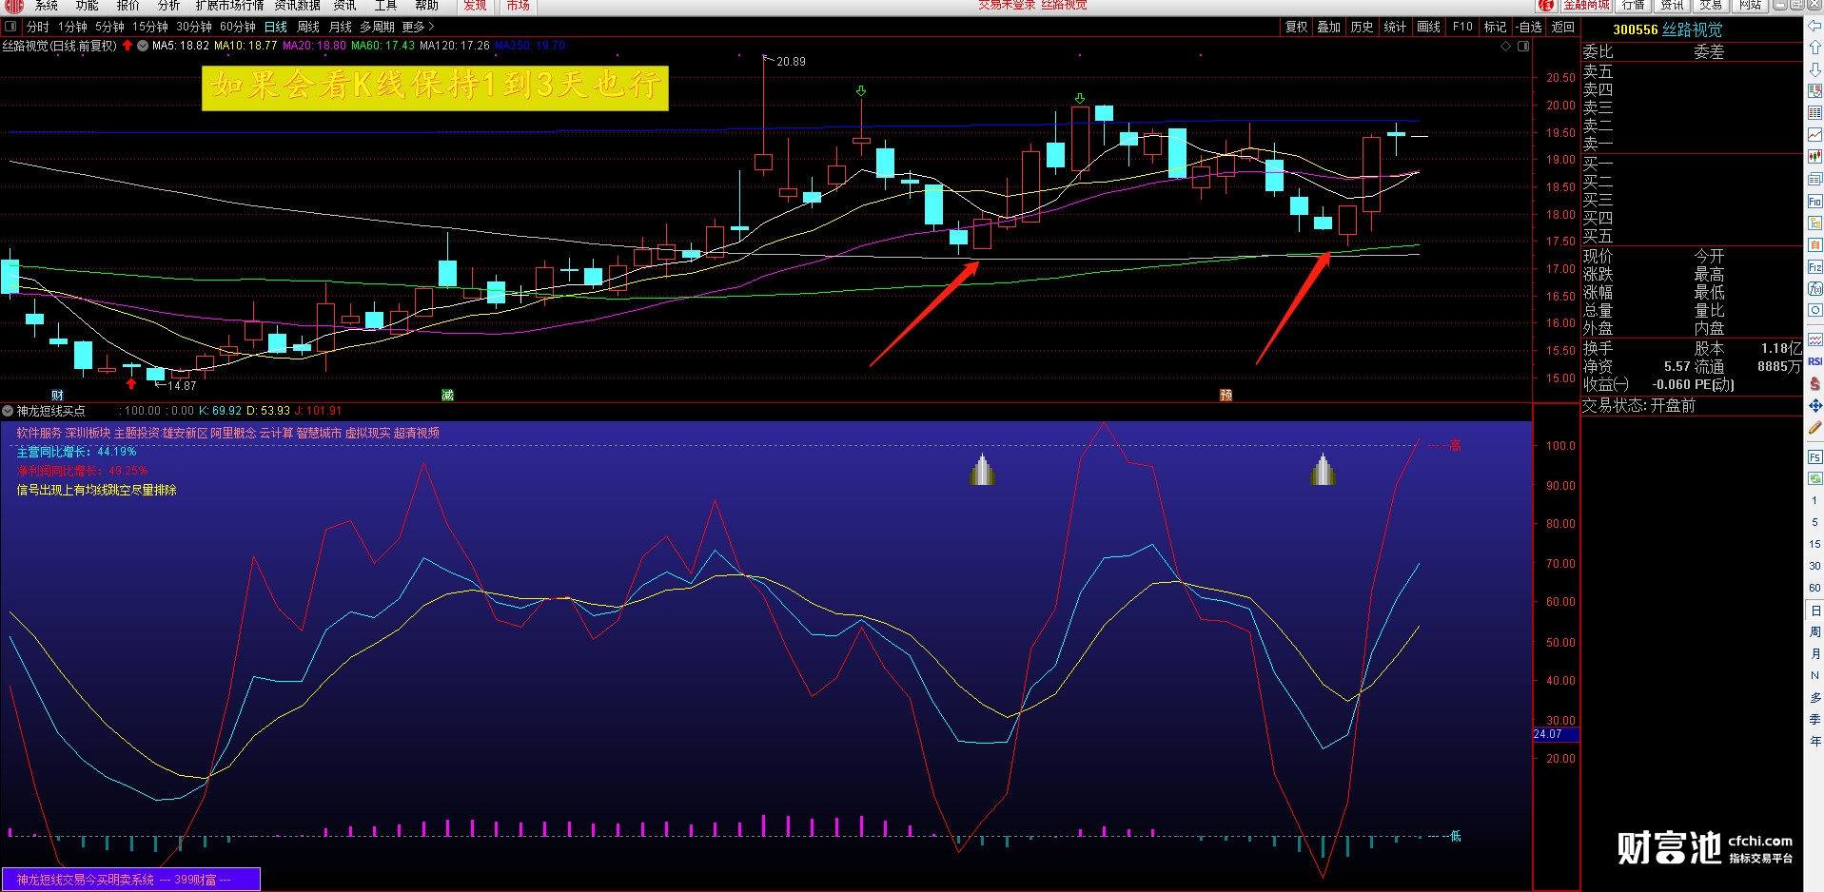Viewport: 1824px width, 892px height.
Task: Open the 历史 history dropdown
Action: click(x=1362, y=27)
